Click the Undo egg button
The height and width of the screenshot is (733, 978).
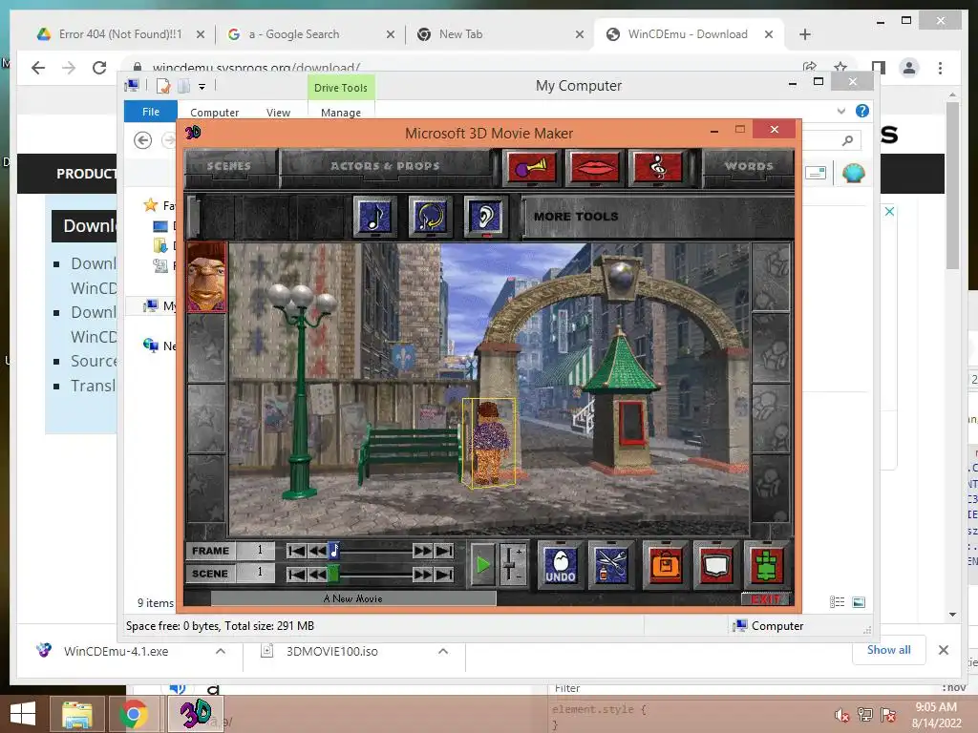560,565
